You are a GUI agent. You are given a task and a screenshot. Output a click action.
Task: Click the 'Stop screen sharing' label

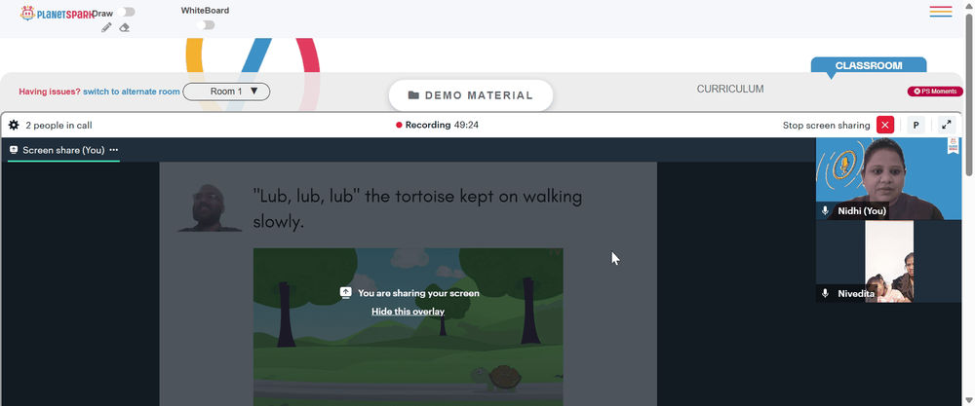827,126
